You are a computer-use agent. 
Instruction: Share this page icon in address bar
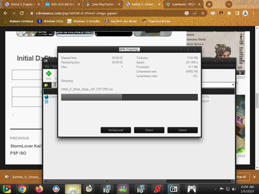[195, 13]
